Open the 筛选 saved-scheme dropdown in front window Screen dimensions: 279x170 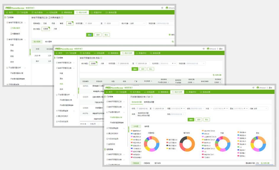tap(178, 114)
